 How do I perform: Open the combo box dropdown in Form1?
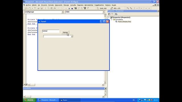click(x=72, y=37)
